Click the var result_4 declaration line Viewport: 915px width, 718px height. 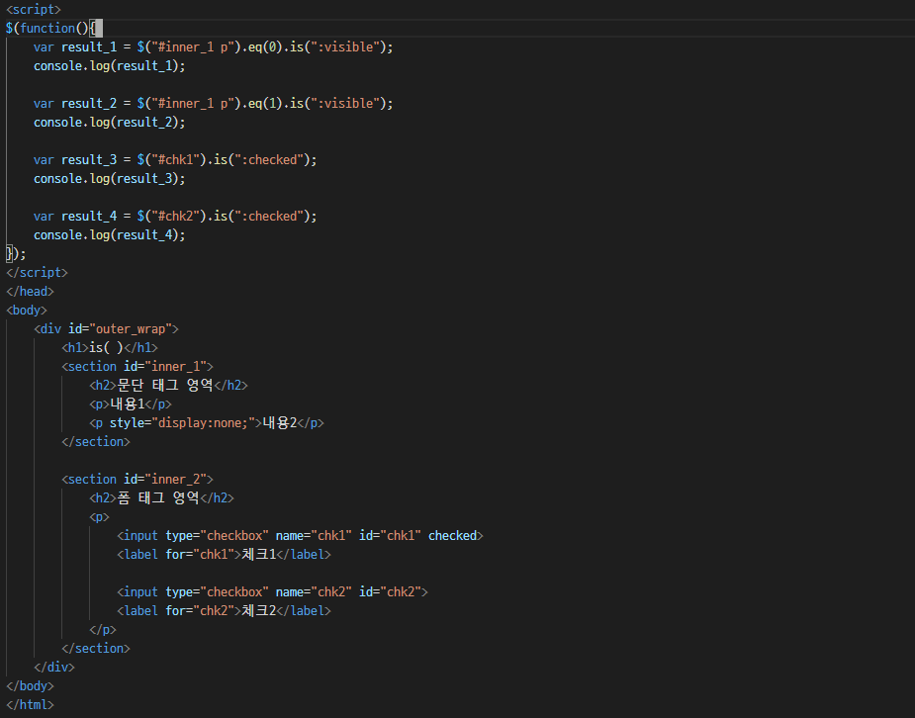click(175, 216)
